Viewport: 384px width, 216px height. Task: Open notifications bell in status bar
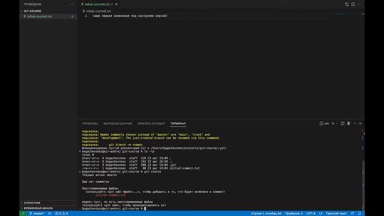click(359, 214)
